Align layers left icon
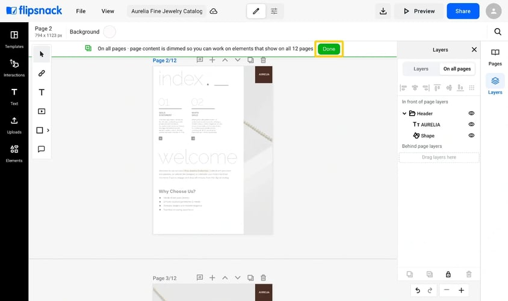Viewport: 508px width, 301px height. [403, 88]
